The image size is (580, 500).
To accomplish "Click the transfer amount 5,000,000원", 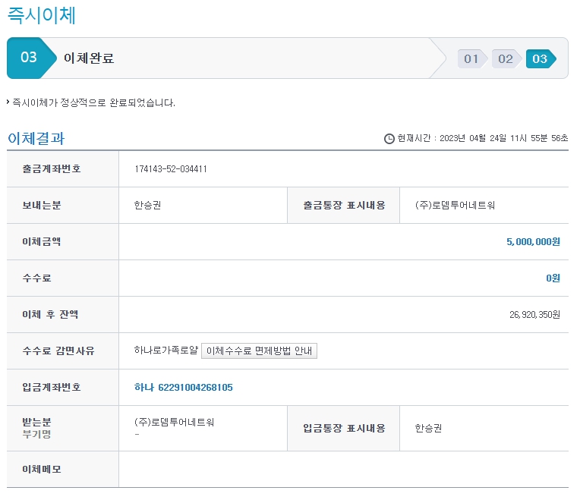I will (533, 241).
